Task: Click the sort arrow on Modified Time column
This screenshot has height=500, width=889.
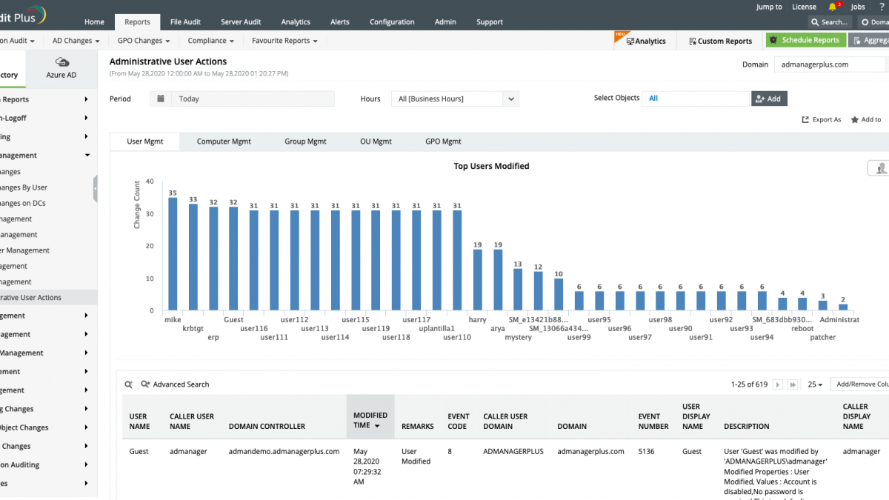Action: pyautogui.click(x=376, y=427)
